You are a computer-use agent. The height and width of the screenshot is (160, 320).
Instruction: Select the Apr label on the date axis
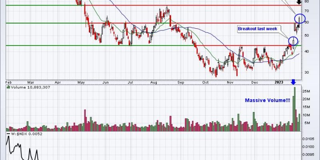[58, 82]
